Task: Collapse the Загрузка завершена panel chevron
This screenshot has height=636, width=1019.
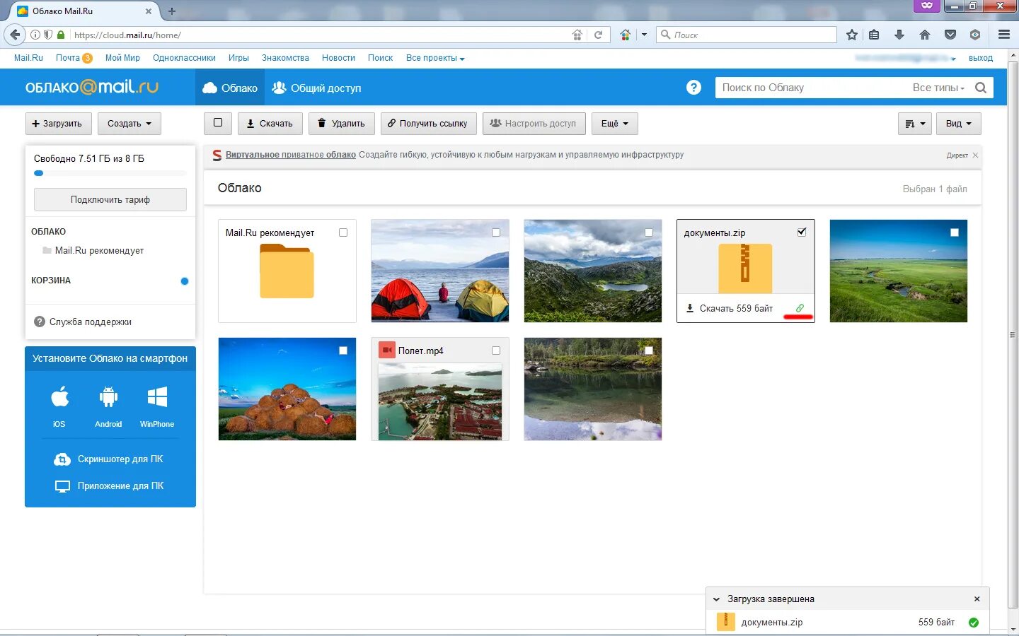Action: pyautogui.click(x=716, y=599)
